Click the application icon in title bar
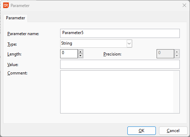The height and width of the screenshot is (137, 190). [6, 6]
